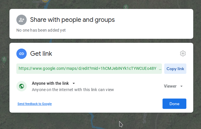Click the blue link icon beside Get link
This screenshot has width=201, height=129.
point(22,54)
